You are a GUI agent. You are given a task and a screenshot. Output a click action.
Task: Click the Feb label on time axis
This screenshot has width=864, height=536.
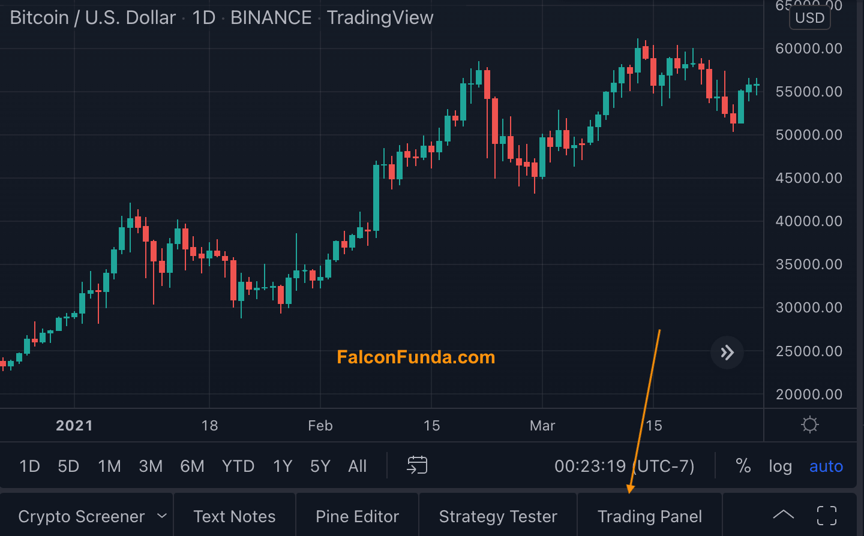tap(320, 426)
